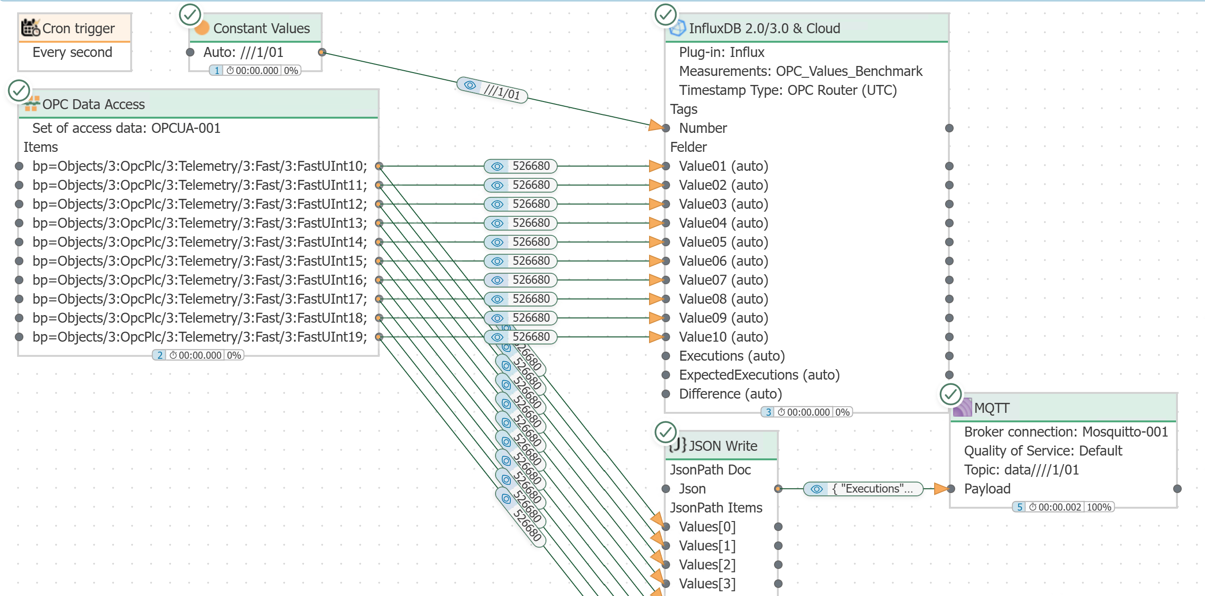This screenshot has height=596, width=1205.
Task: Click the green checkmark on OPC Data Access
Action: (19, 91)
